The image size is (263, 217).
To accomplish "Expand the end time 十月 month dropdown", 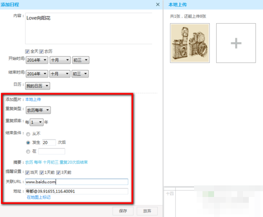I will (60, 74).
